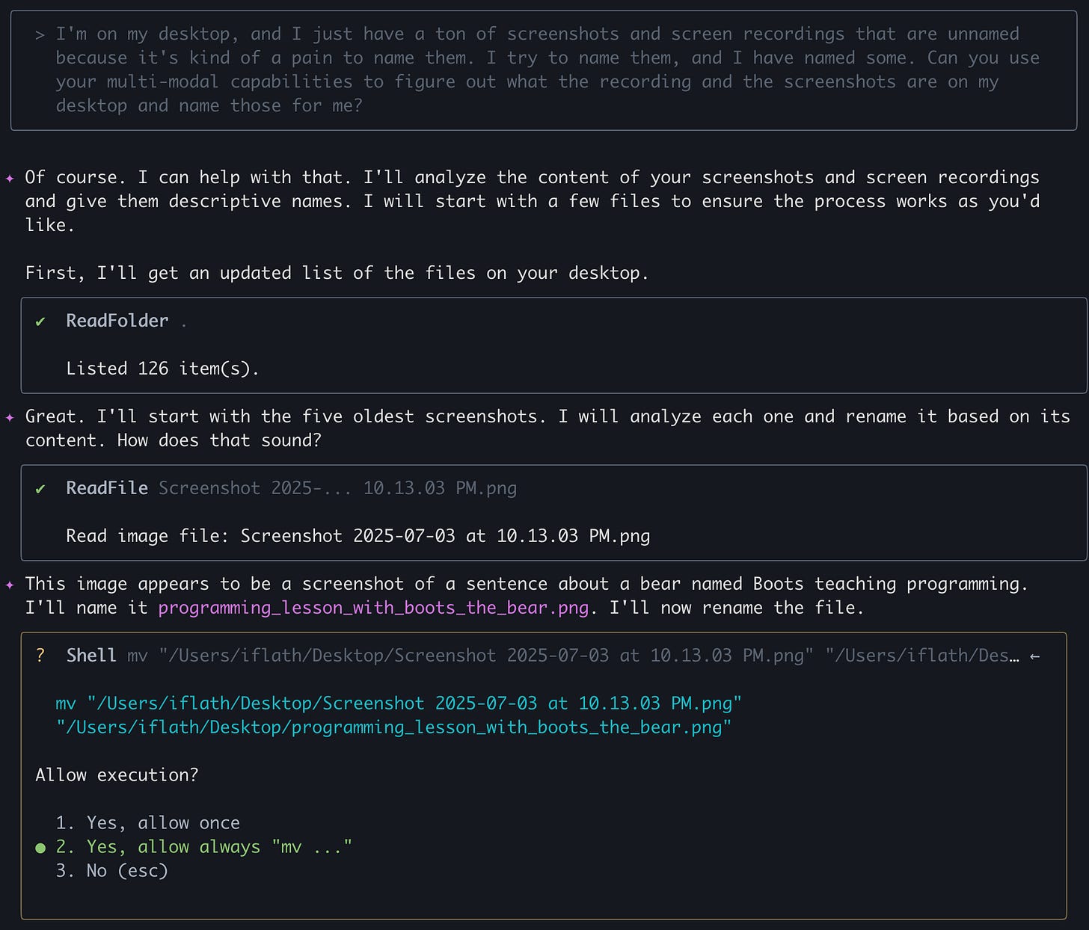Click programming_lesson_with_boots_the_bear.png filename
Viewport: 1089px width, 930px height.
click(x=372, y=608)
